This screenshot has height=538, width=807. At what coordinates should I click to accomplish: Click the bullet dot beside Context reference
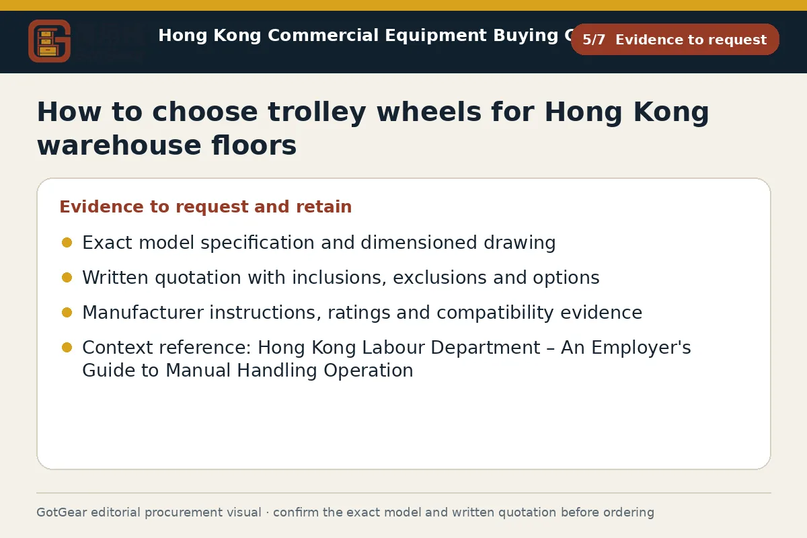(x=67, y=348)
